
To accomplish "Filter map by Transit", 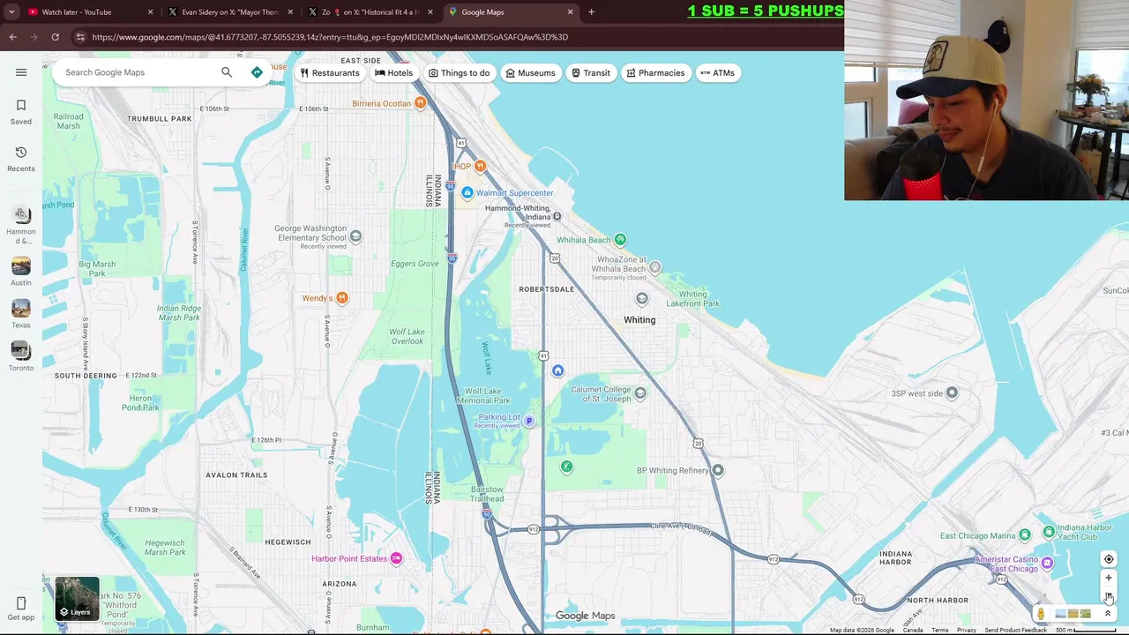I will [x=591, y=73].
